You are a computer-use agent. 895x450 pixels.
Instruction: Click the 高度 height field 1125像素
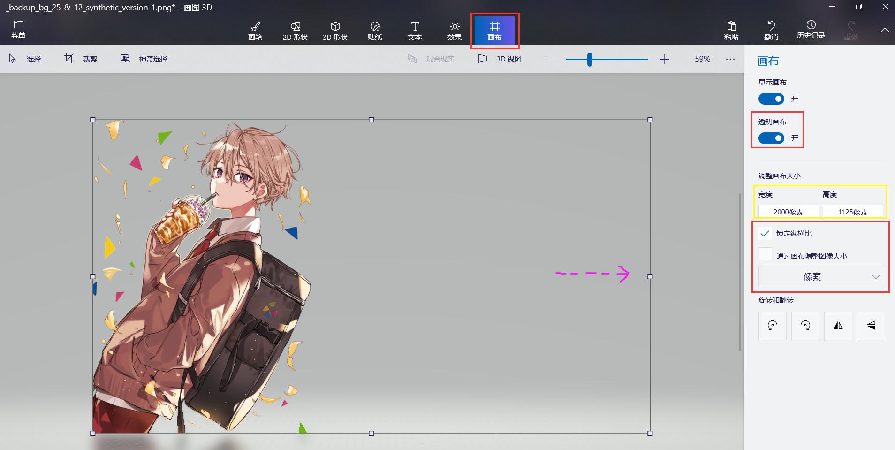click(853, 212)
